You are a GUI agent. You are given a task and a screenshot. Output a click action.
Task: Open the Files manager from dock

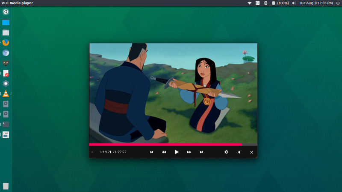[x=6, y=32]
